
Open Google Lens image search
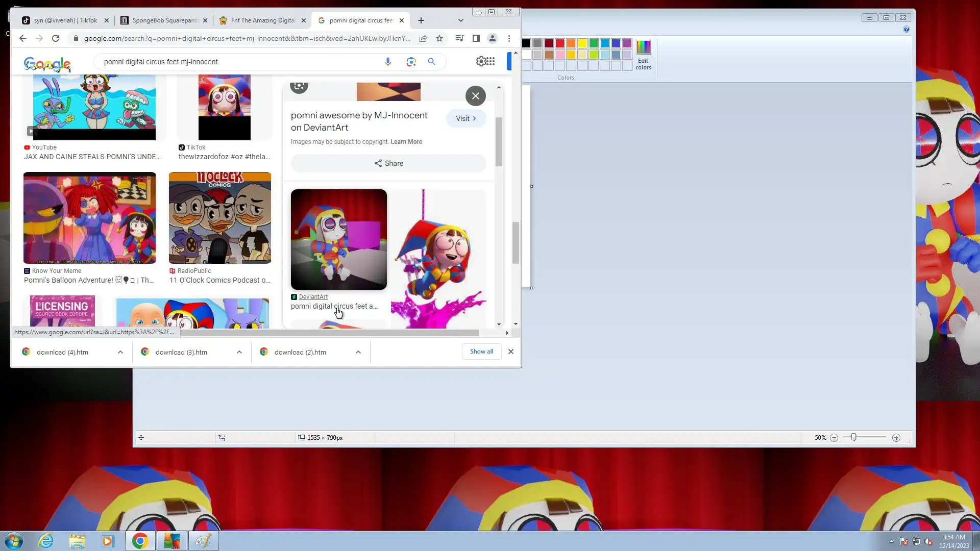click(411, 62)
